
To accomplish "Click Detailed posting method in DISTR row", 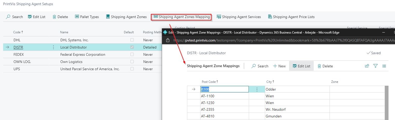I will tap(150, 47).
